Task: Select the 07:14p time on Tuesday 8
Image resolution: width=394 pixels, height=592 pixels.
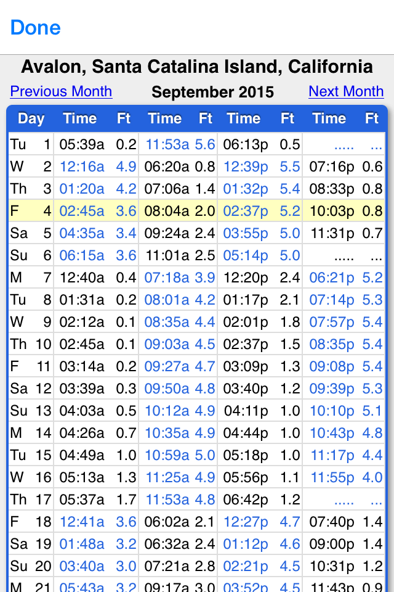Action: [x=332, y=300]
